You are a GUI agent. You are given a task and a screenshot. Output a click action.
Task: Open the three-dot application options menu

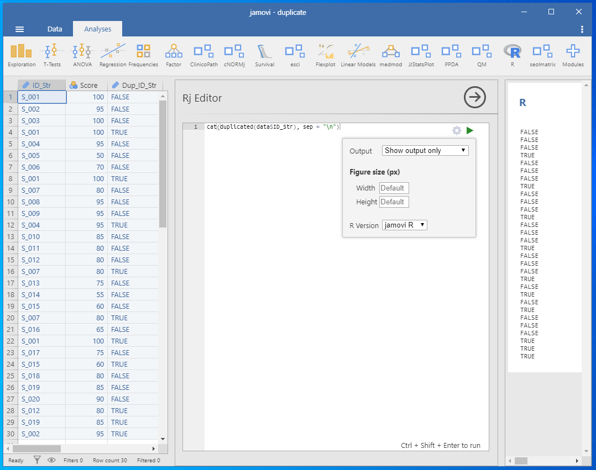coord(582,29)
